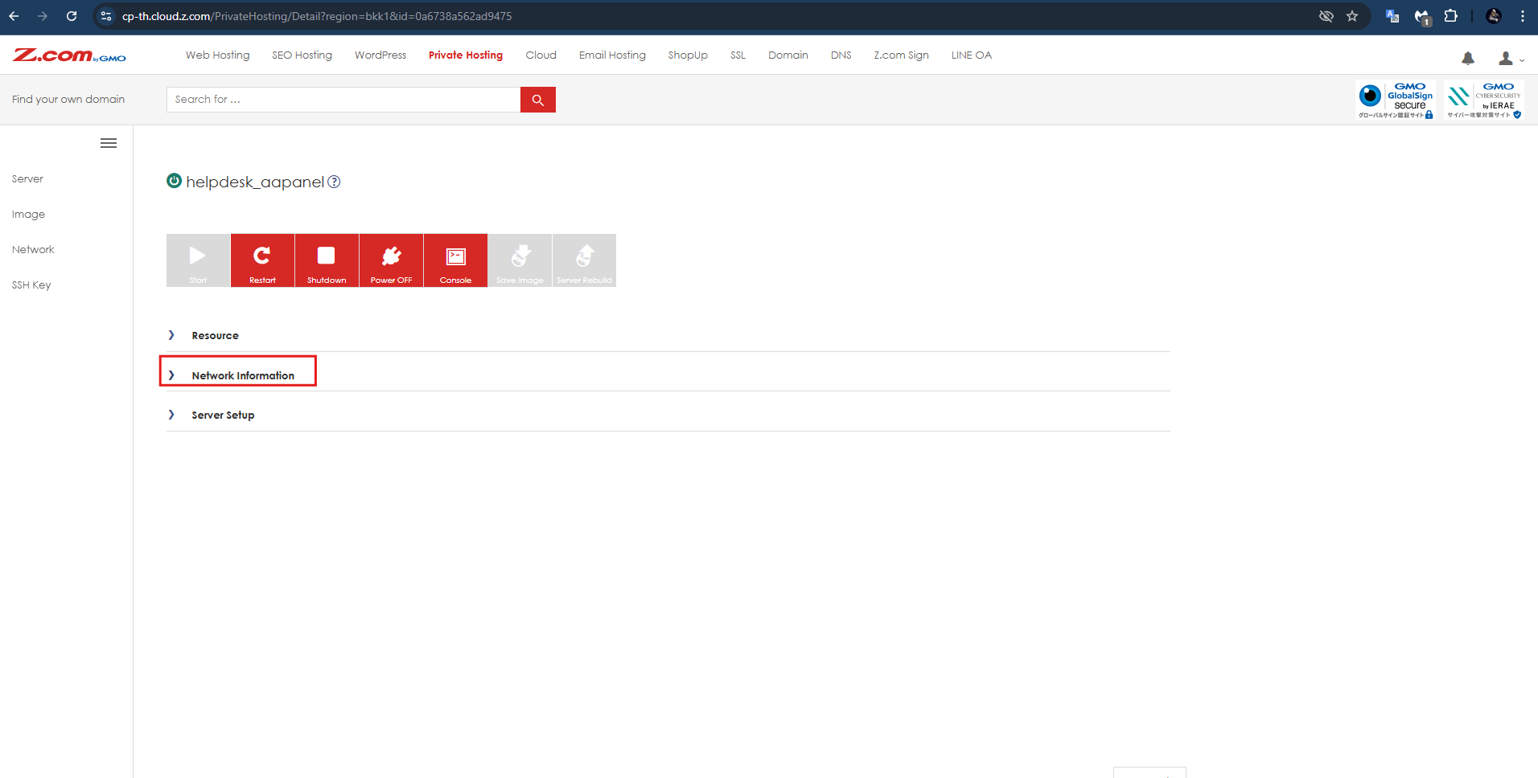This screenshot has width=1538, height=778.
Task: Open the Z.com Sign menu item
Action: (x=902, y=55)
